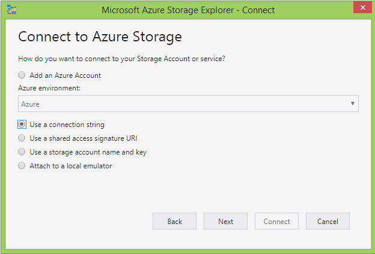Click the 'Connect to Azure Storage' heading
The image size is (375, 254).
point(100,37)
